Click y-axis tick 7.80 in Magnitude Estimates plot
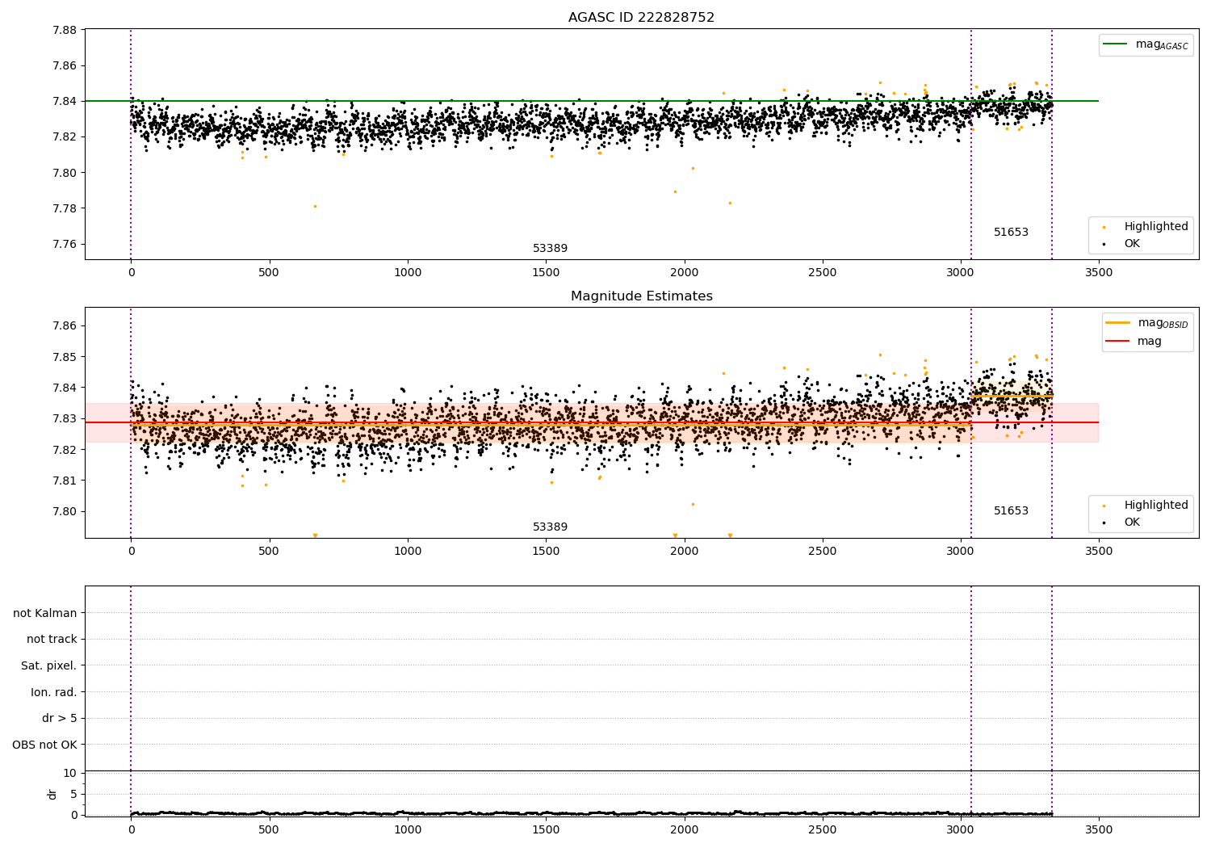This screenshot has width=1211, height=848. click(65, 512)
